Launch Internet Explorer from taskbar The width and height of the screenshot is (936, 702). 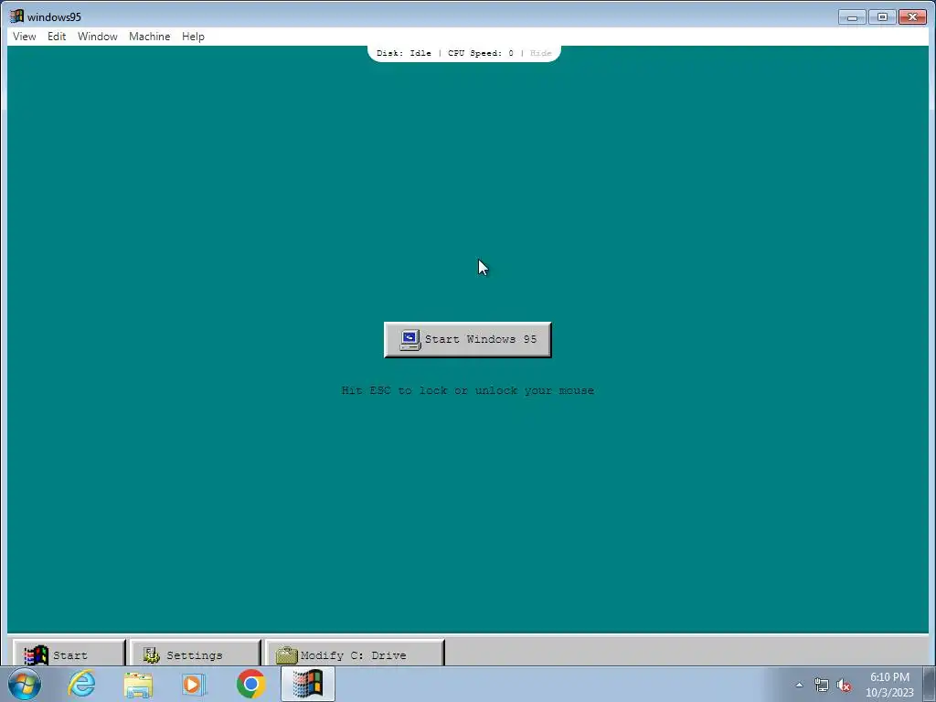(x=81, y=684)
